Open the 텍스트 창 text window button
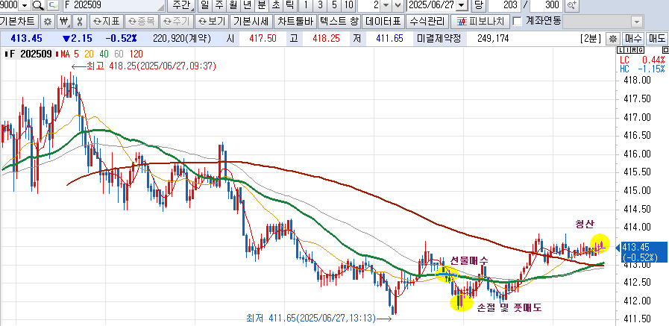The image size is (669, 326). [x=340, y=22]
